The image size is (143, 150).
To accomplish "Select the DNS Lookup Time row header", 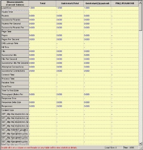I will click(15, 44).
